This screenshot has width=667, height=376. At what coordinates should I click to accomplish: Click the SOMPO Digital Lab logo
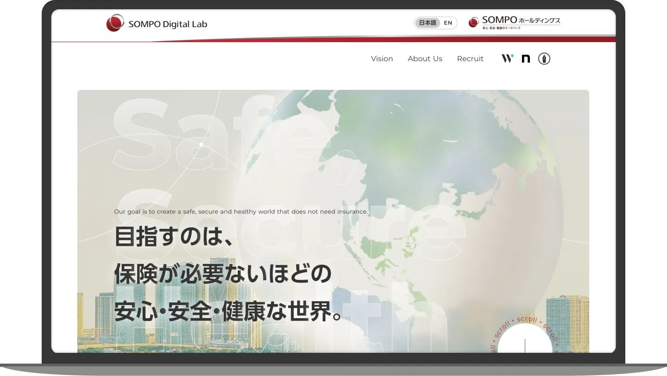pyautogui.click(x=157, y=23)
